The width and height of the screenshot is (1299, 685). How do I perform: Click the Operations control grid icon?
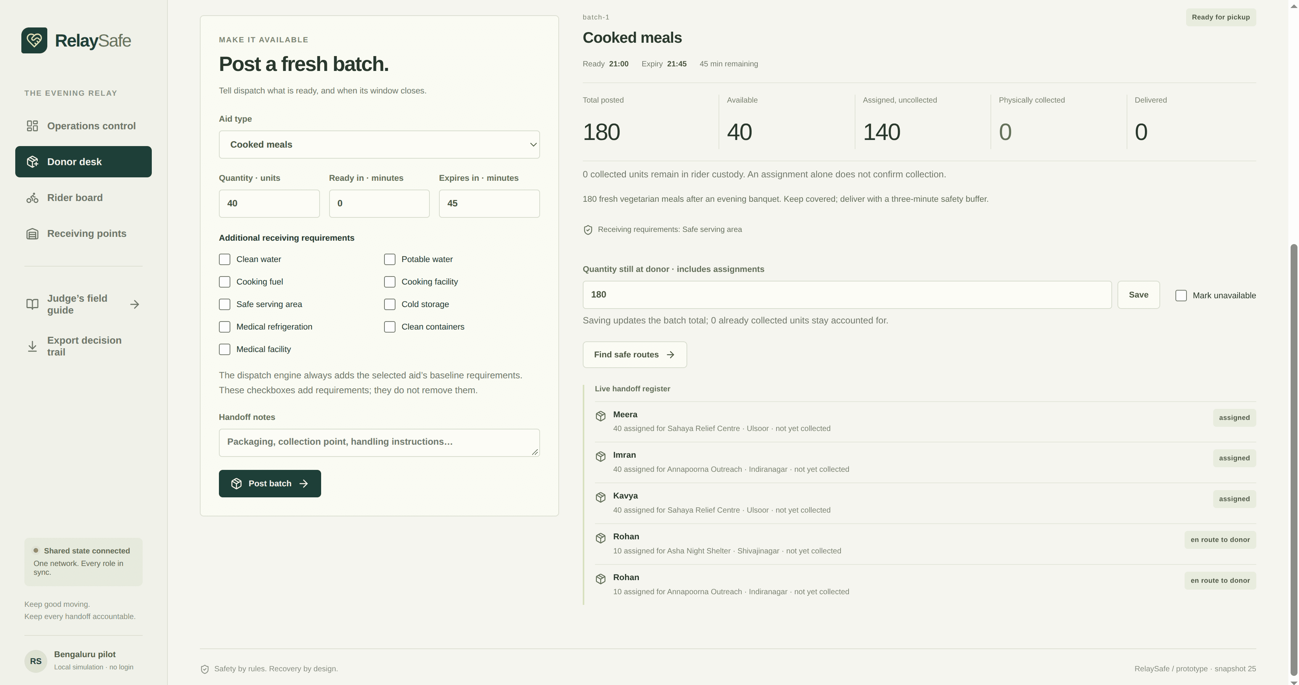[32, 126]
